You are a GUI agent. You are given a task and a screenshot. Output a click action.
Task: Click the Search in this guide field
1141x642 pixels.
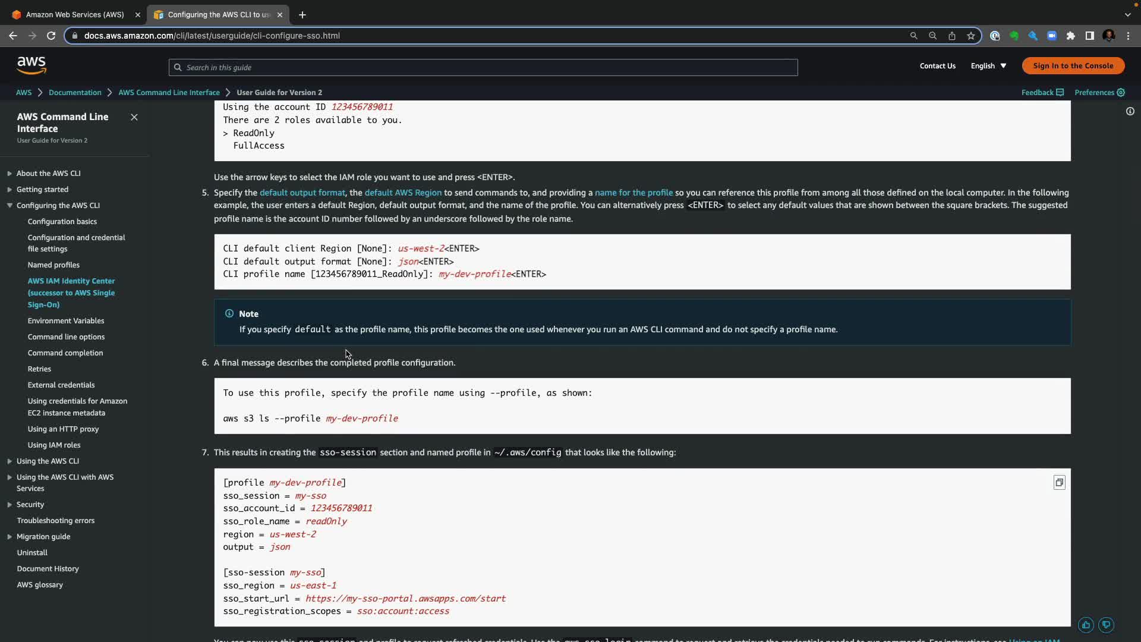point(483,67)
